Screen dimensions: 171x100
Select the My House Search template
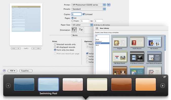(x=120, y=57)
